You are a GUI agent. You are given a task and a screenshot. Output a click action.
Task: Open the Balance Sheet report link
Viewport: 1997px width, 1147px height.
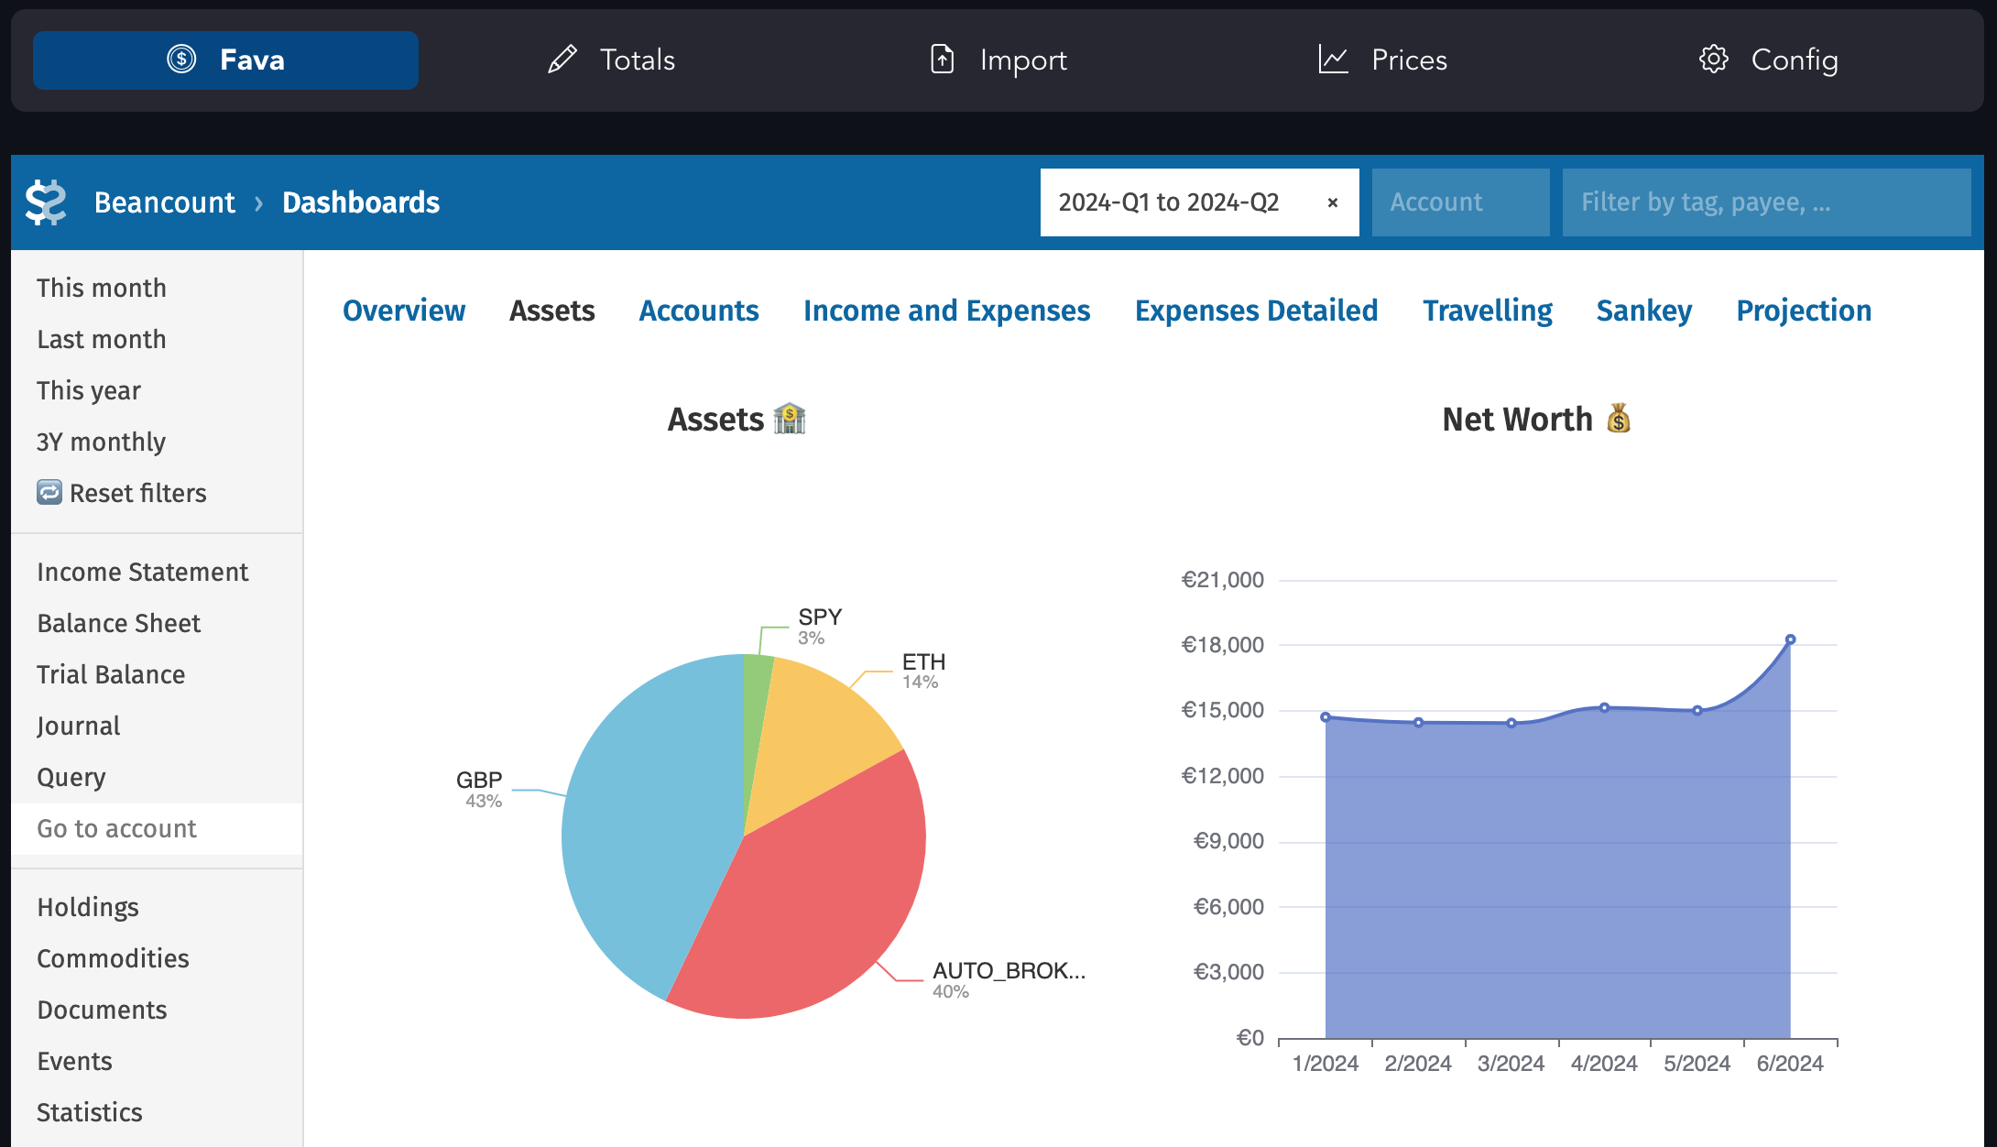coord(118,623)
